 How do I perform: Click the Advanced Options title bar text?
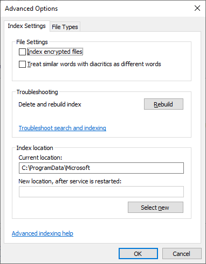click(x=31, y=9)
